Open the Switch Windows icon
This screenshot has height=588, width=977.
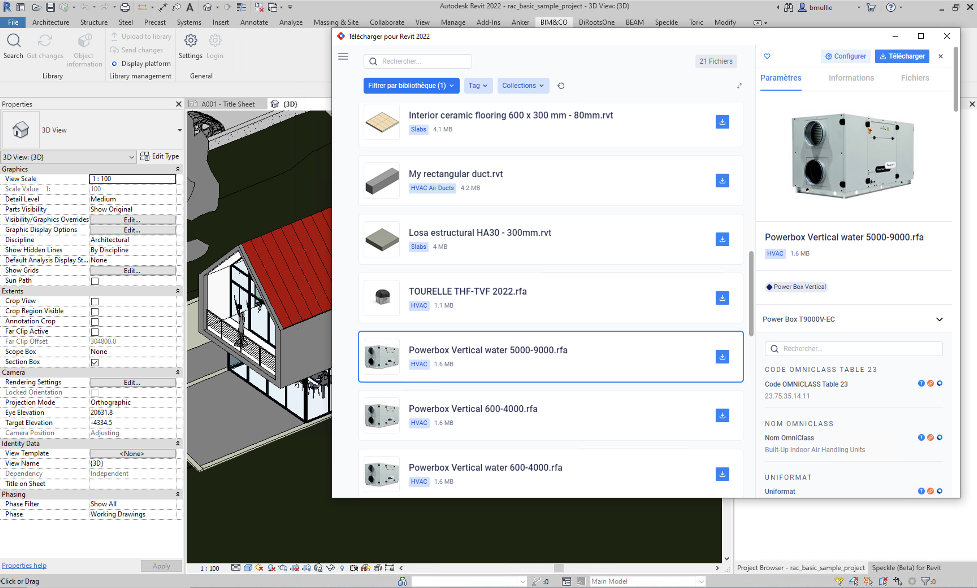[273, 7]
